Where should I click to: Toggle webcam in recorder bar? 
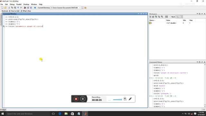pos(125,99)
